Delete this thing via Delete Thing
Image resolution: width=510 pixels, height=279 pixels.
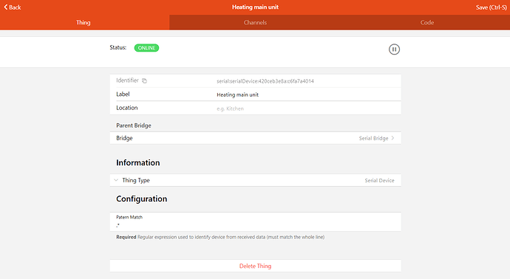(x=255, y=266)
